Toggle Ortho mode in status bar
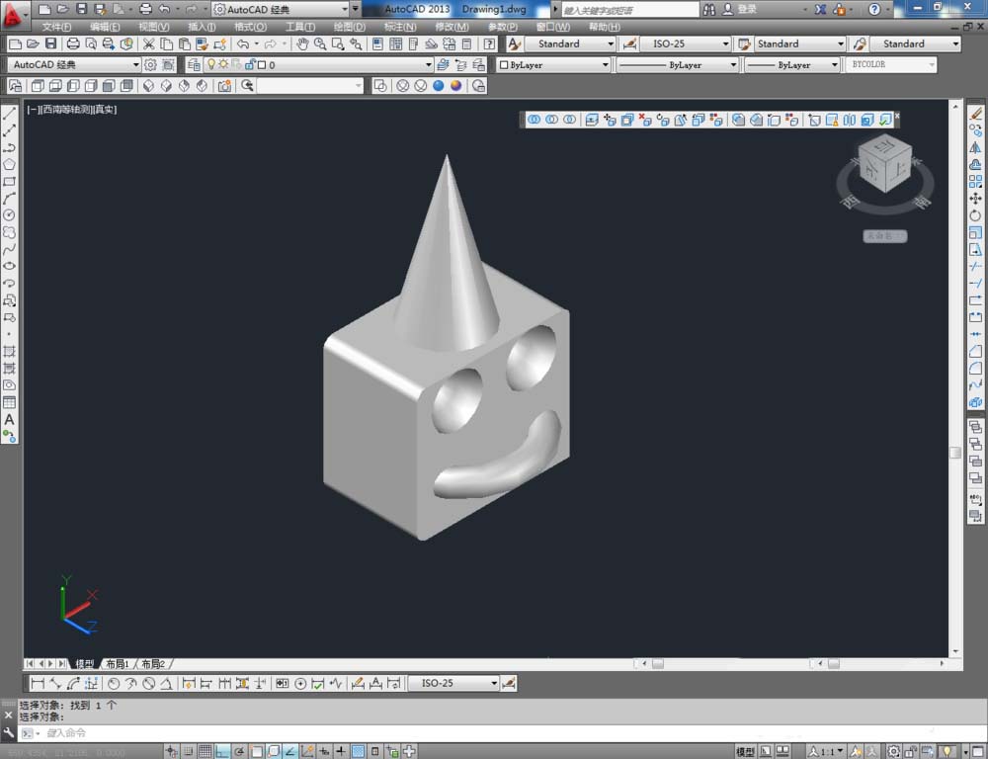 coord(221,751)
